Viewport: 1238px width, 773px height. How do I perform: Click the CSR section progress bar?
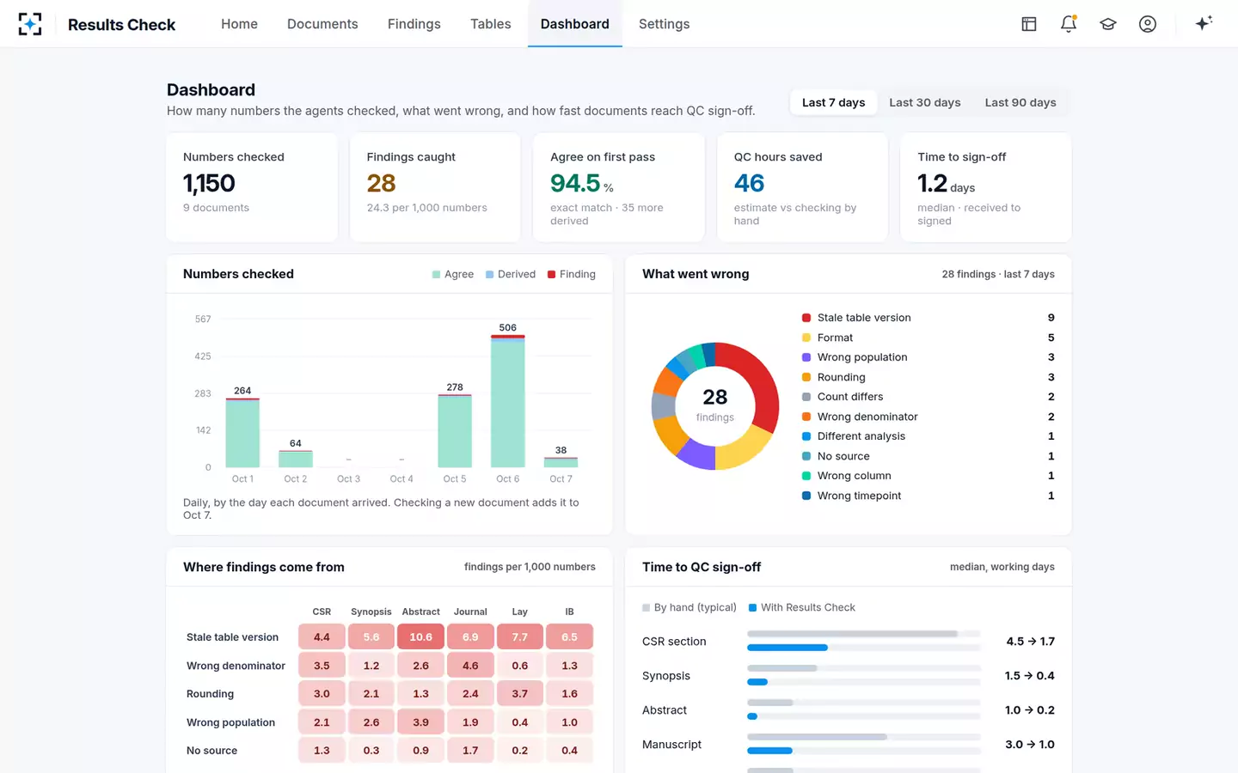(x=864, y=641)
